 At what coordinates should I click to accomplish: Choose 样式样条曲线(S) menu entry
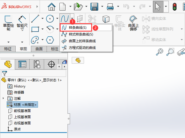tap(86, 34)
